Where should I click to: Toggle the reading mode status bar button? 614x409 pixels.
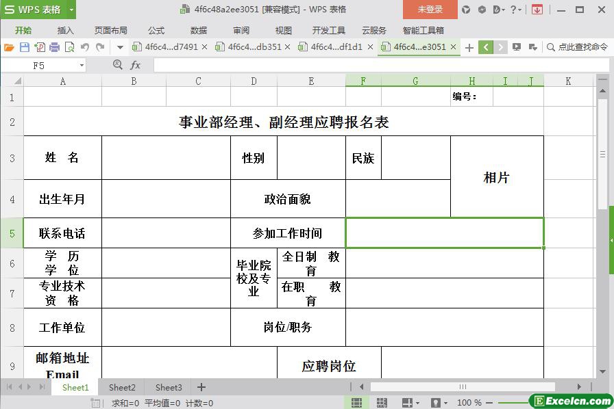click(x=407, y=403)
